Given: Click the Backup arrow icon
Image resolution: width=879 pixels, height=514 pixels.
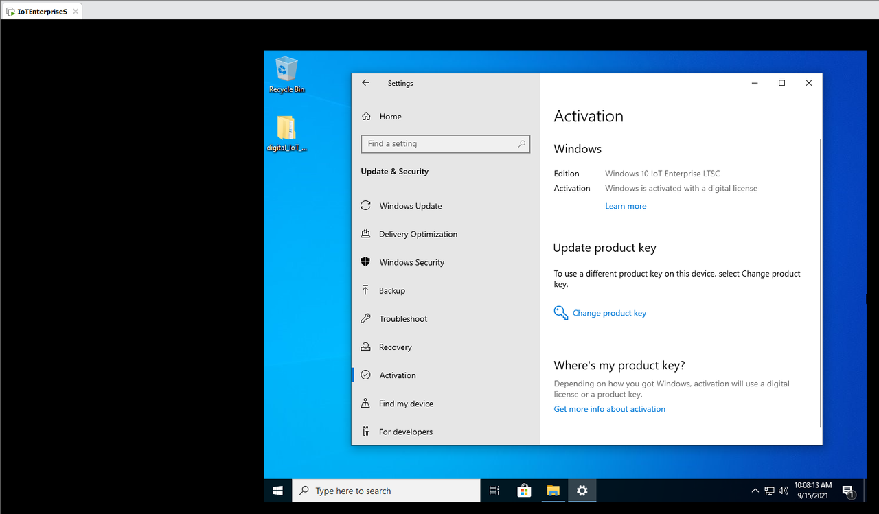Looking at the screenshot, I should pyautogui.click(x=365, y=290).
